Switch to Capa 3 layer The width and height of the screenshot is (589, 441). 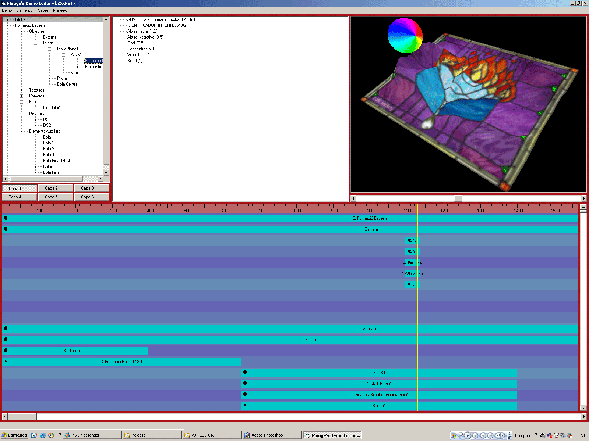click(x=91, y=188)
